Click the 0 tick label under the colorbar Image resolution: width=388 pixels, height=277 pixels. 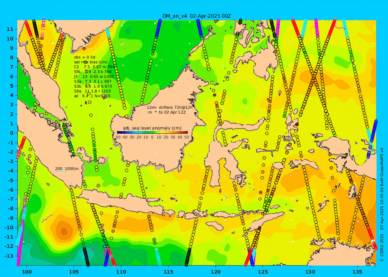152,137
